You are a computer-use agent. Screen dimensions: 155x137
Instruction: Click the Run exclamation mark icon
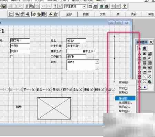coord(55,6)
